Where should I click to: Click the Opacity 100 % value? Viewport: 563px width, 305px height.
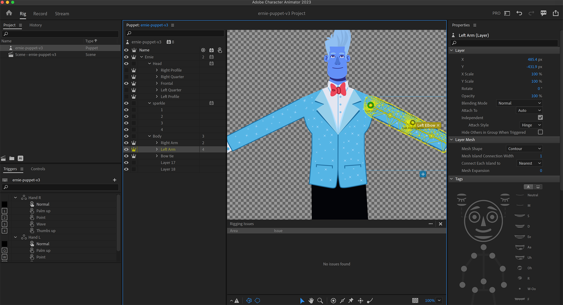pos(537,96)
